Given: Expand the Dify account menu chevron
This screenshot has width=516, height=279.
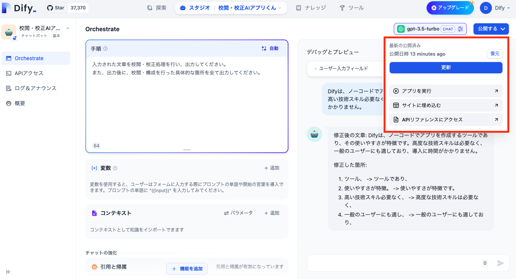Looking at the screenshot, I should click(x=509, y=8).
